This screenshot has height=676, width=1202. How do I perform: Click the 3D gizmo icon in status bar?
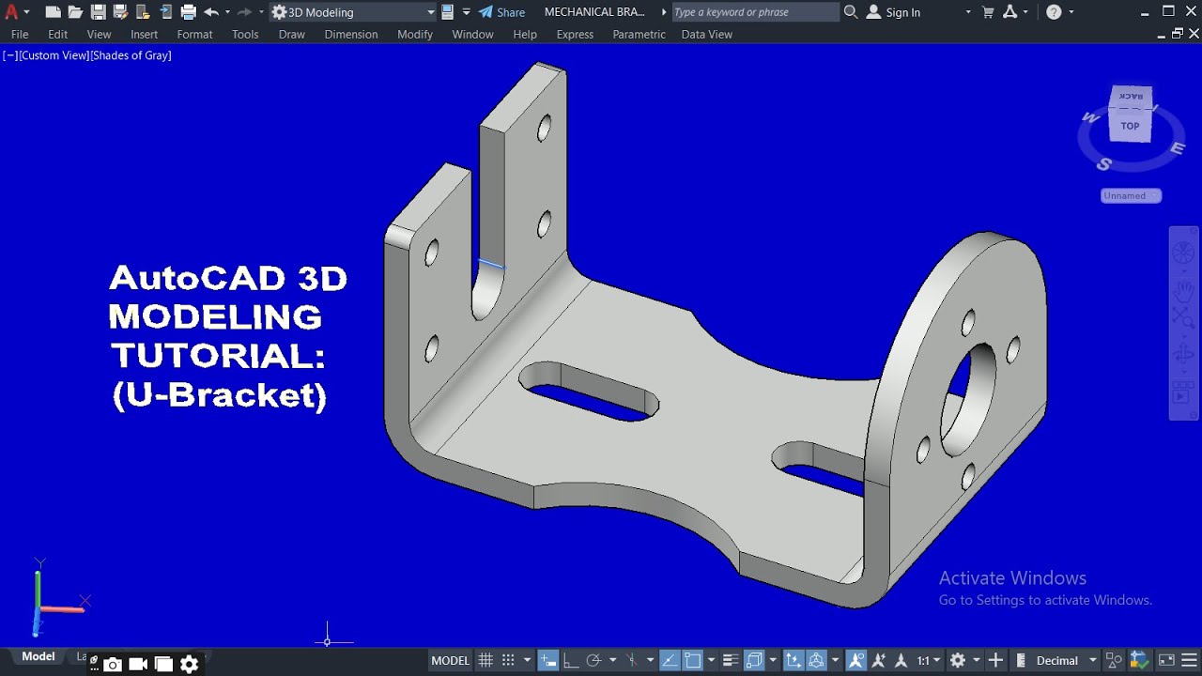point(817,660)
